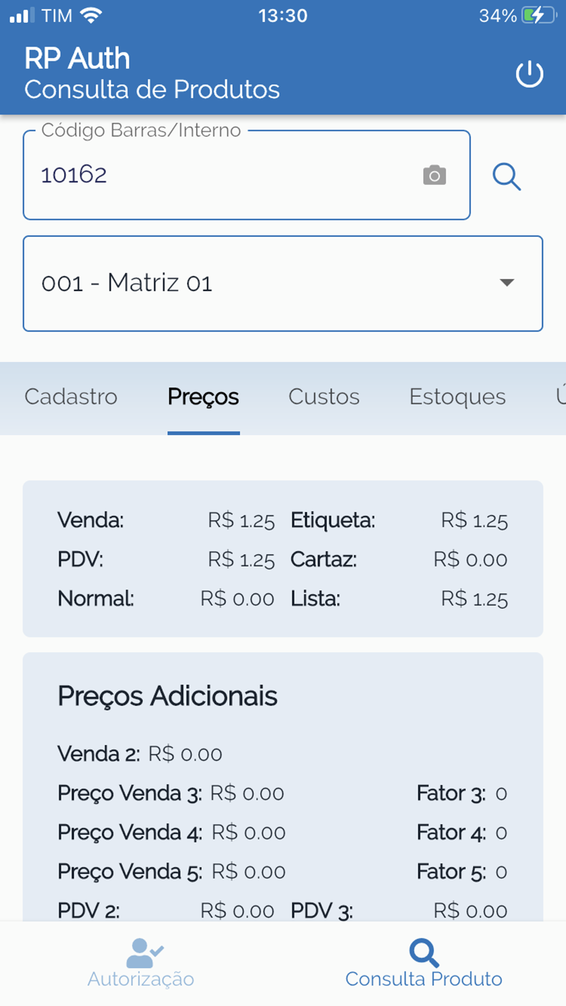Select the Preços tab
This screenshot has height=1006, width=566.
[203, 397]
